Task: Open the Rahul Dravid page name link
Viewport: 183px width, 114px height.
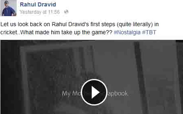Action: pyautogui.click(x=38, y=5)
